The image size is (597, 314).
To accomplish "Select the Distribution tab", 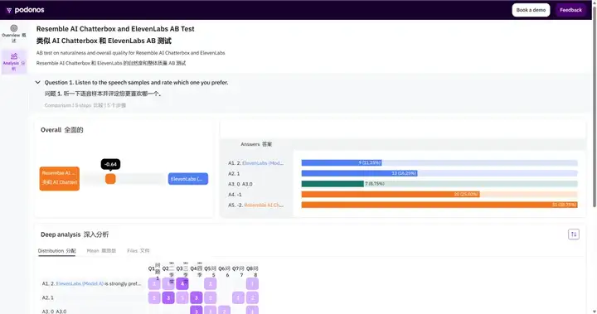I will click(56, 251).
